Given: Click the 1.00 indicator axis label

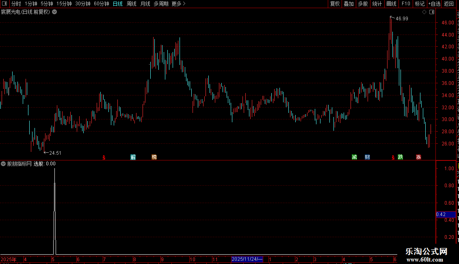Looking at the screenshot, I should (449, 169).
